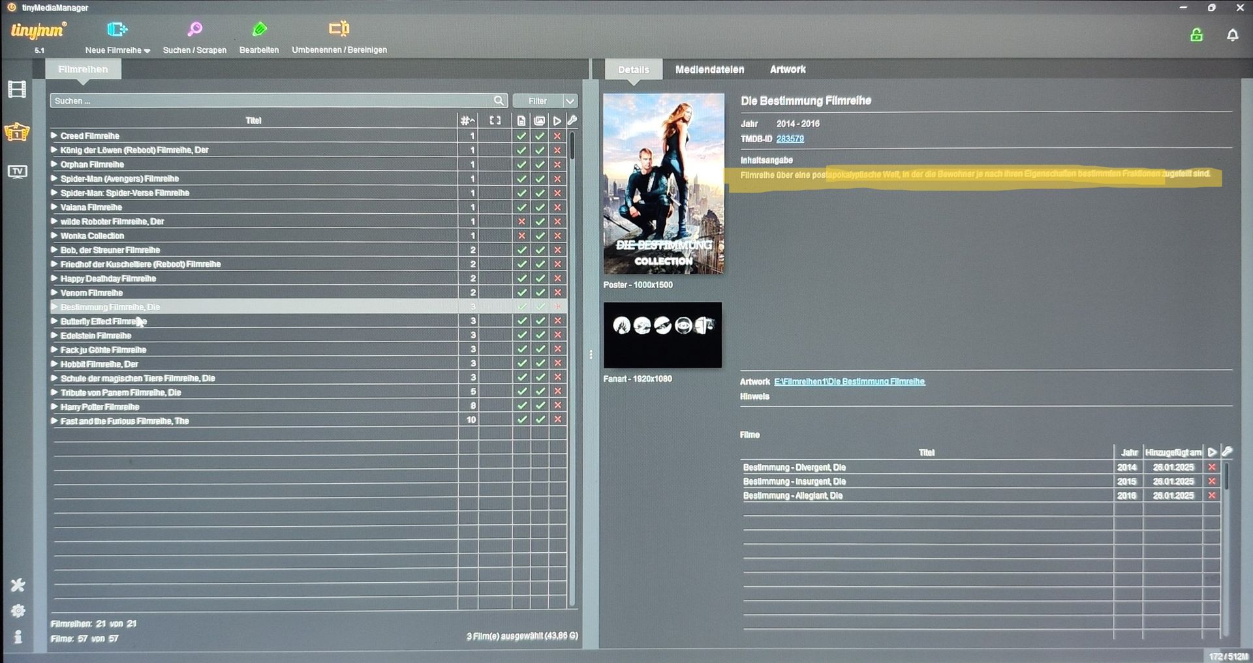
Task: Expand Fast and the Furious Filmreihe
Action: click(x=54, y=421)
